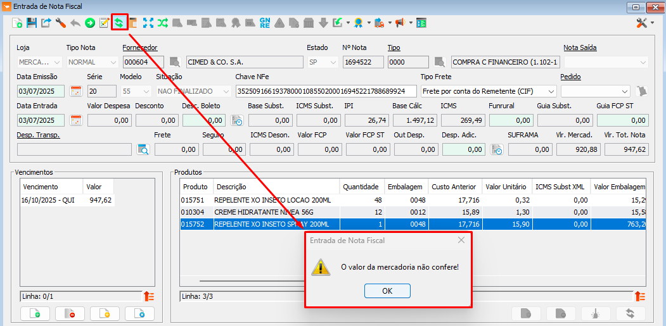The width and height of the screenshot is (666, 326).
Task: Open calendar picker beside Data Emissão
Action: (x=76, y=91)
